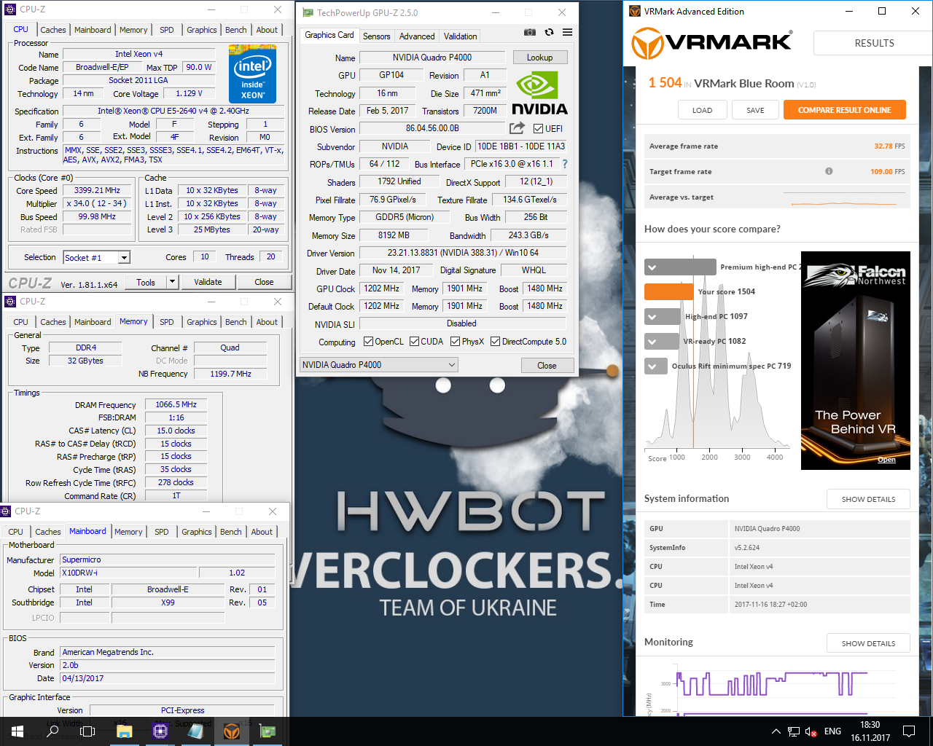Viewport: 933px width, 746px height.
Task: Click the GPU-Z title bar app icon
Action: 308,12
